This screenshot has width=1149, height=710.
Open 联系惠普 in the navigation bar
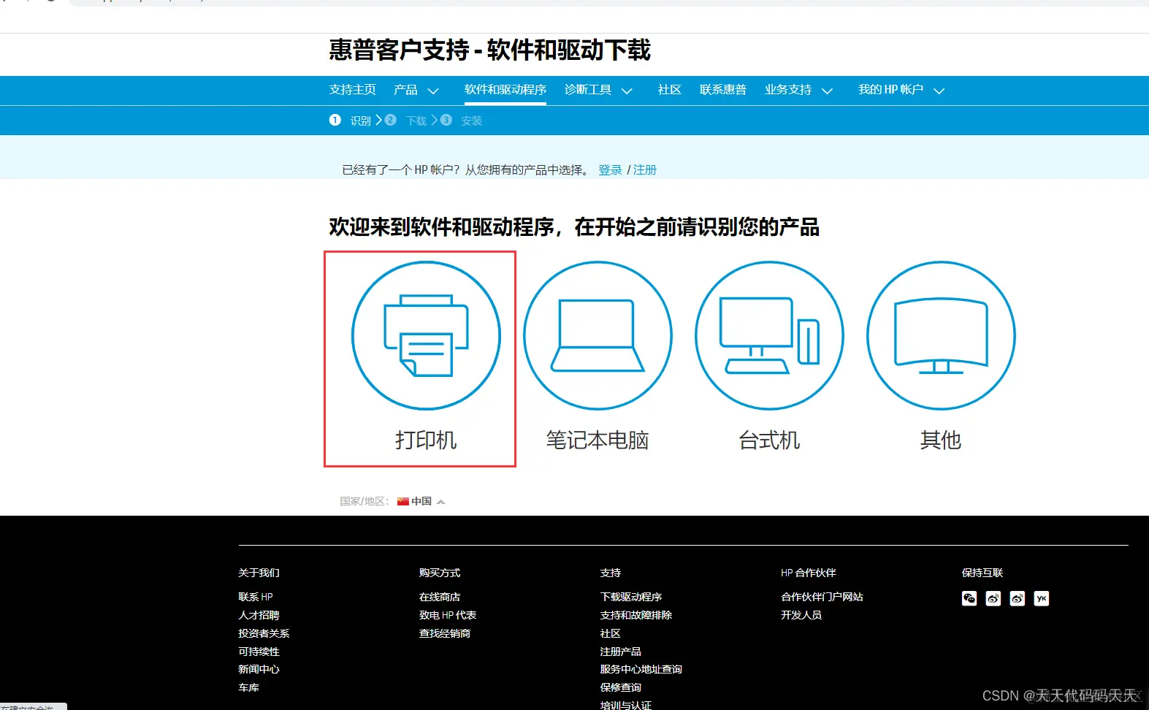coord(722,90)
